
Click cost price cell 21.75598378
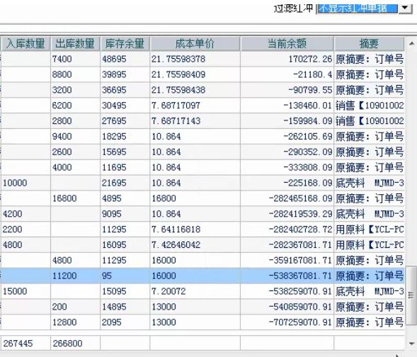(195, 59)
